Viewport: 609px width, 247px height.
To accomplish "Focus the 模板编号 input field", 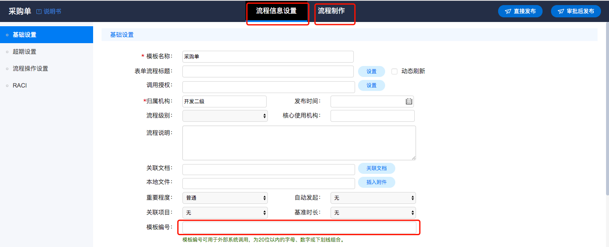I will pyautogui.click(x=299, y=228).
